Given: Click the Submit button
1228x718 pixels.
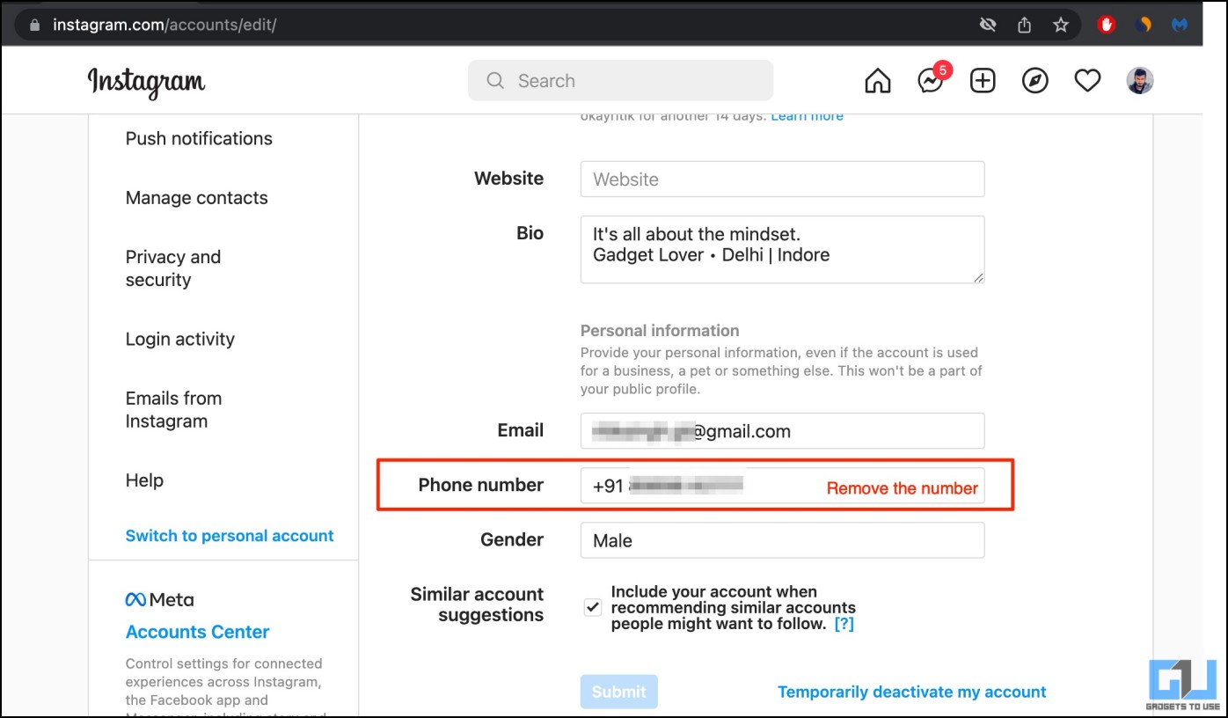Looking at the screenshot, I should pyautogui.click(x=618, y=692).
